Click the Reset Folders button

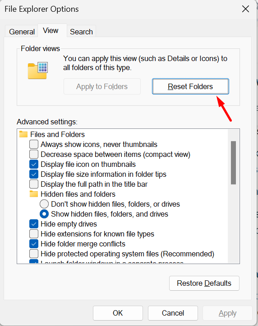tap(190, 86)
